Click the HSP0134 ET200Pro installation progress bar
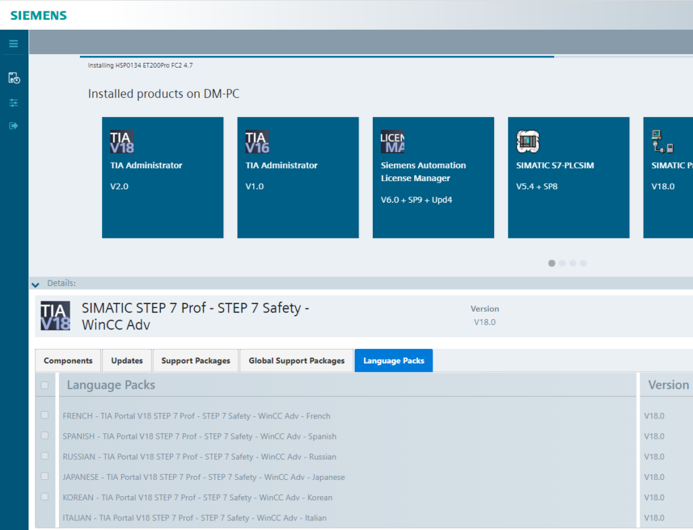 pyautogui.click(x=318, y=58)
